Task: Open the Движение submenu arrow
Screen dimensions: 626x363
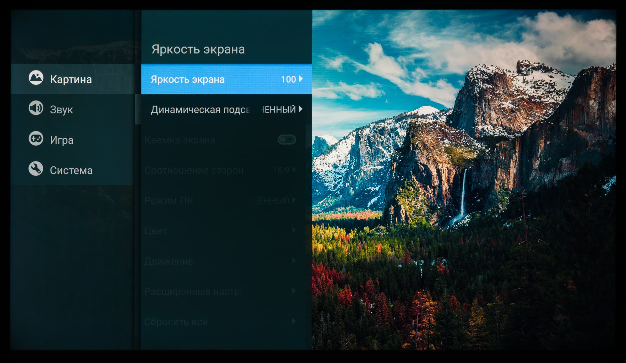Action: pyautogui.click(x=294, y=261)
